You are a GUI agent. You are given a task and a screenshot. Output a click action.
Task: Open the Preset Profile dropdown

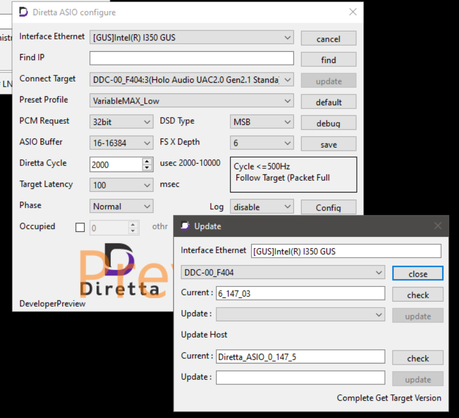coord(192,101)
